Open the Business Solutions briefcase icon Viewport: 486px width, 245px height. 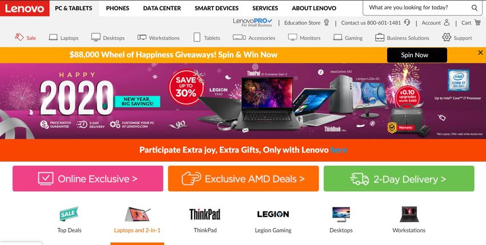(380, 38)
